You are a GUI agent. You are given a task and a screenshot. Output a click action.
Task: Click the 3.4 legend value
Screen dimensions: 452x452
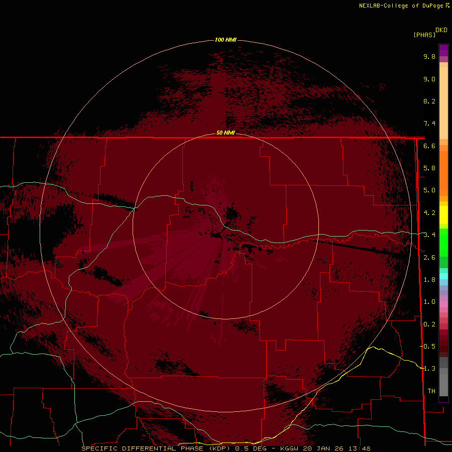(x=429, y=235)
